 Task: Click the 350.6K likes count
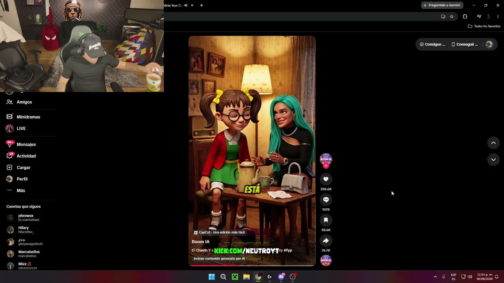click(x=326, y=189)
